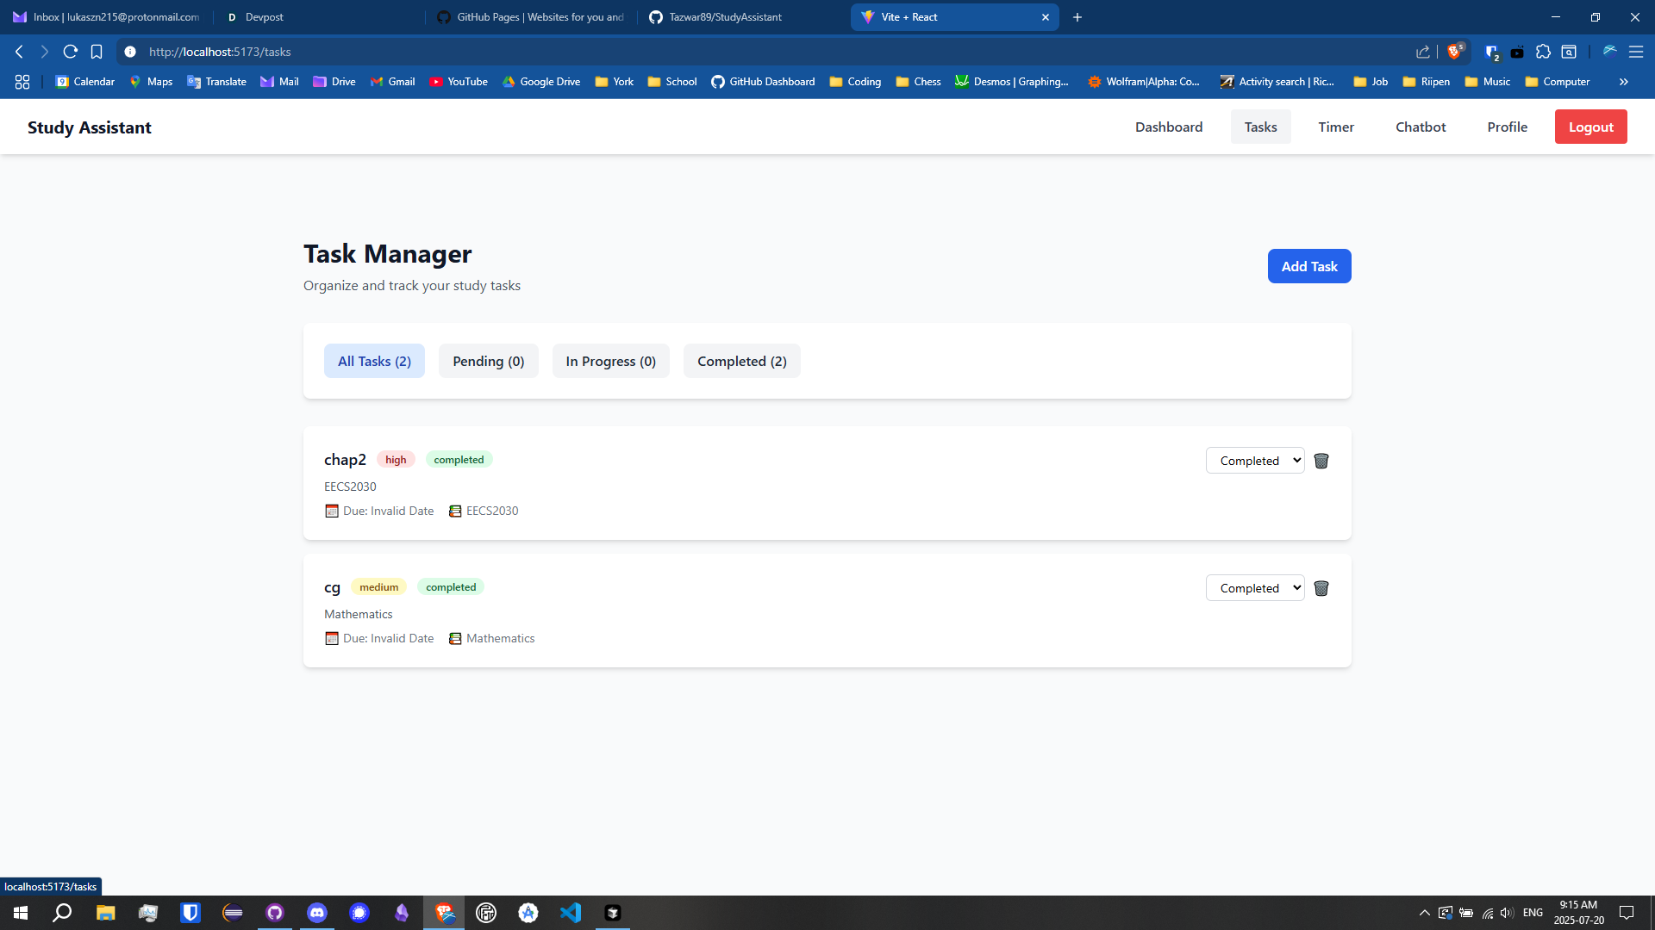
Task: Click the share page icon in address bar
Action: [x=1422, y=52]
